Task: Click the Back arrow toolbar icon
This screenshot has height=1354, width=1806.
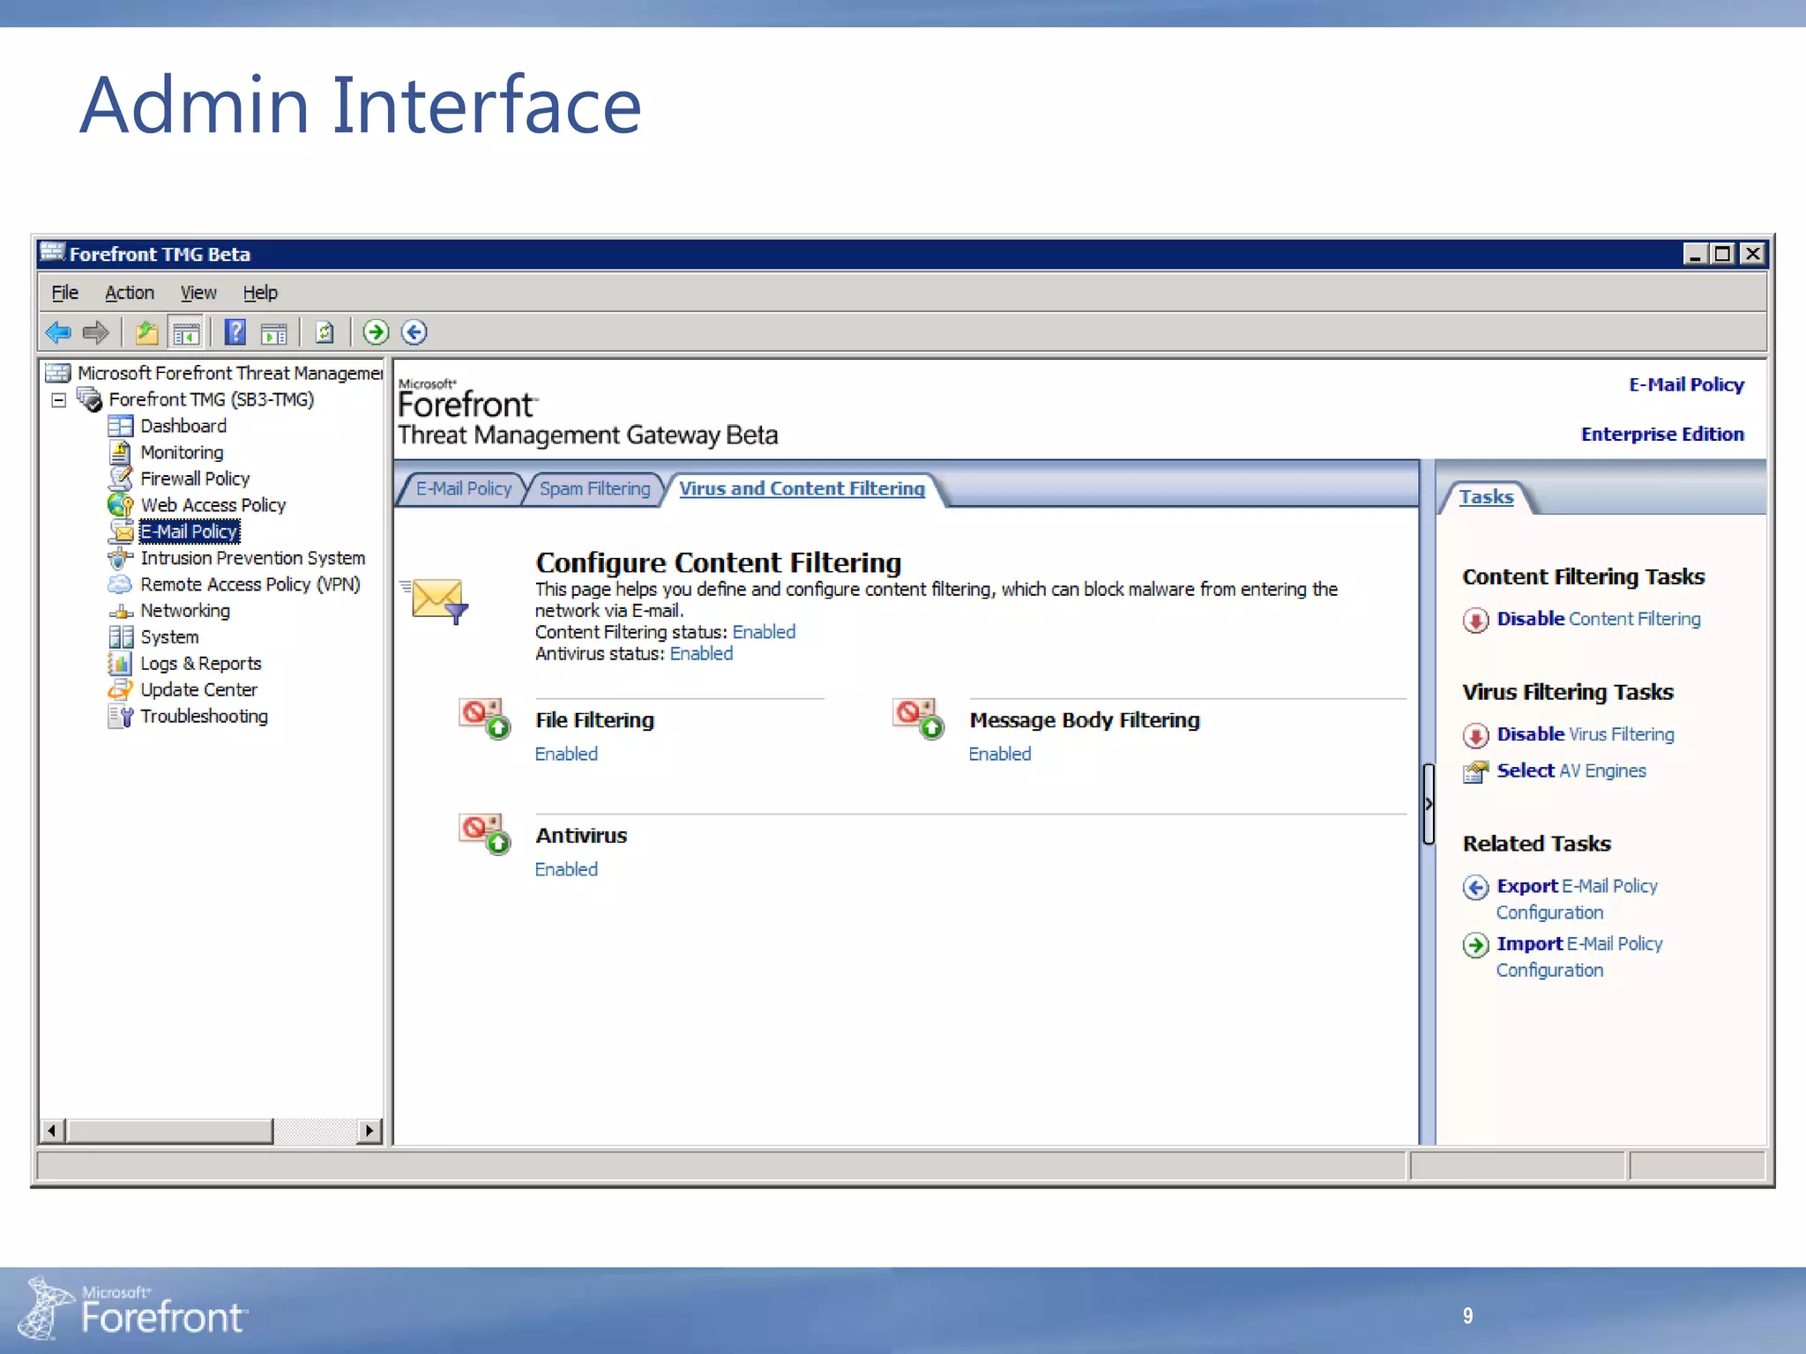Action: coord(58,332)
